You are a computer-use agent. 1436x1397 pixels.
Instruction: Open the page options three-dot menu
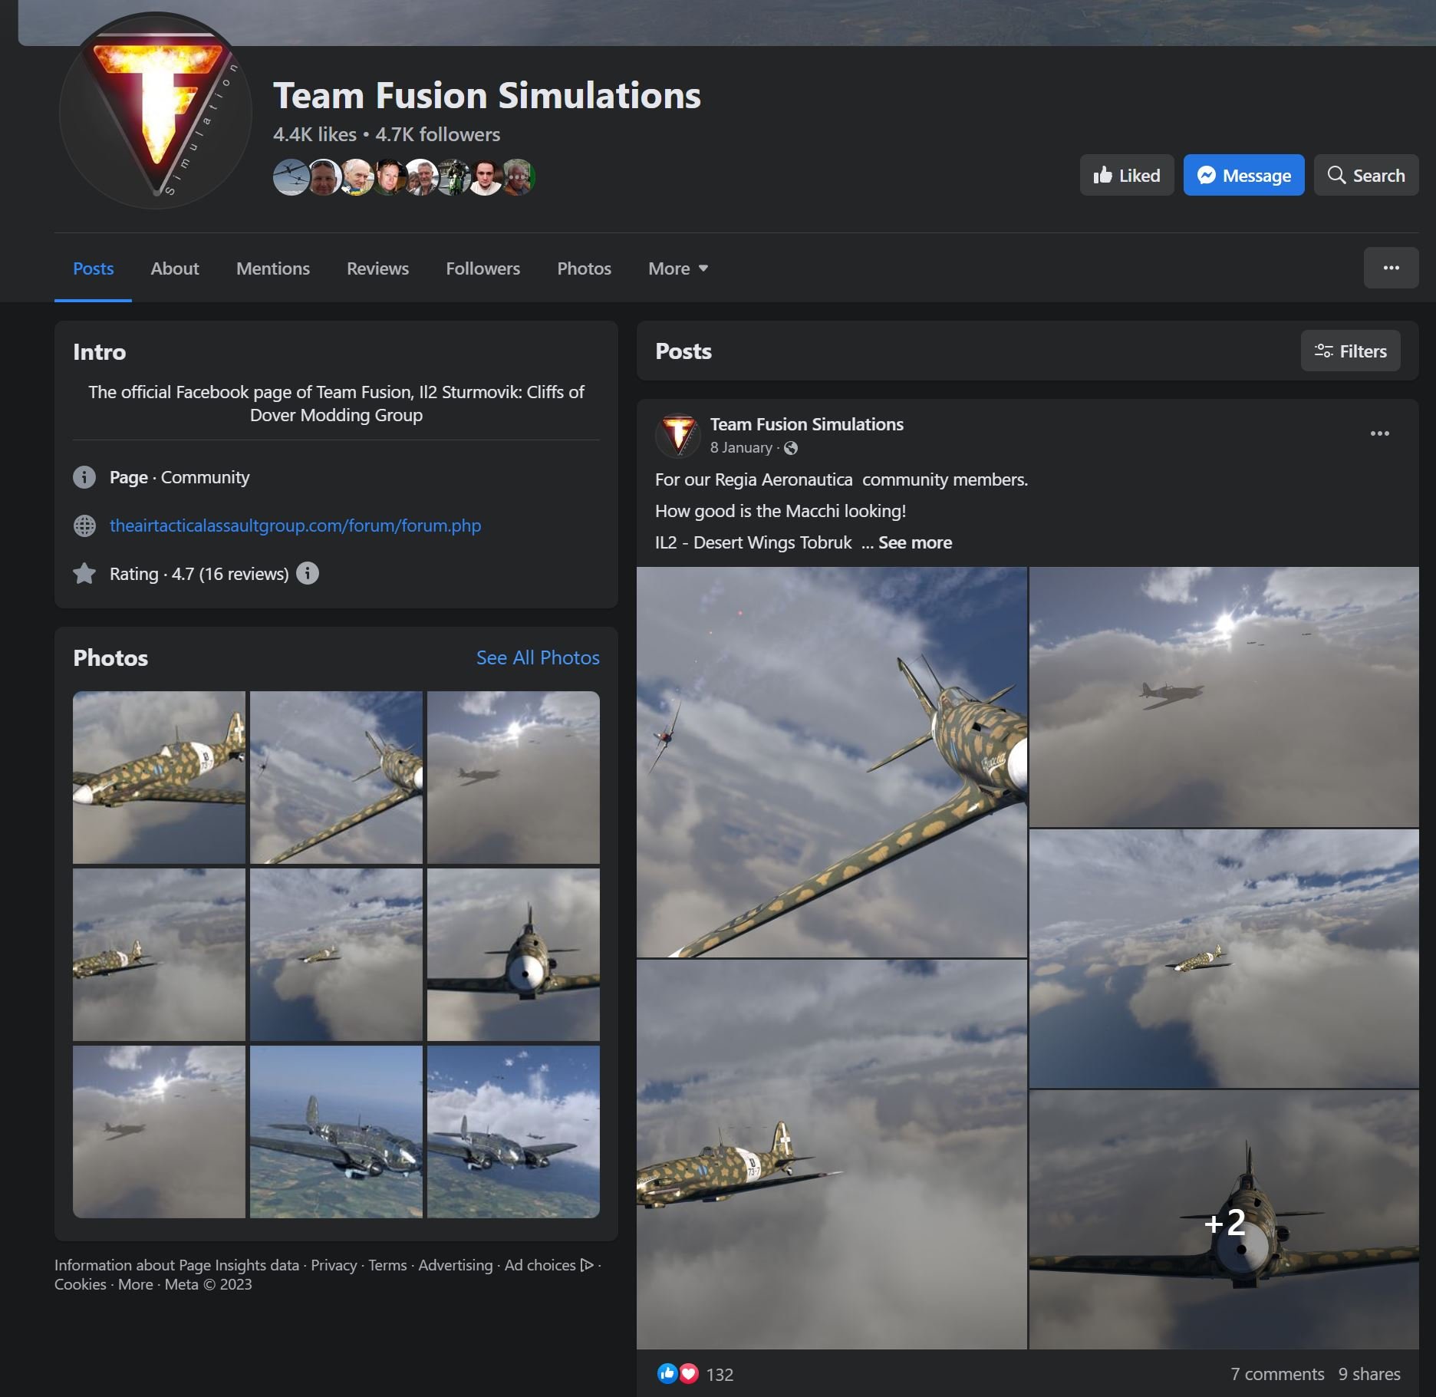(1391, 268)
